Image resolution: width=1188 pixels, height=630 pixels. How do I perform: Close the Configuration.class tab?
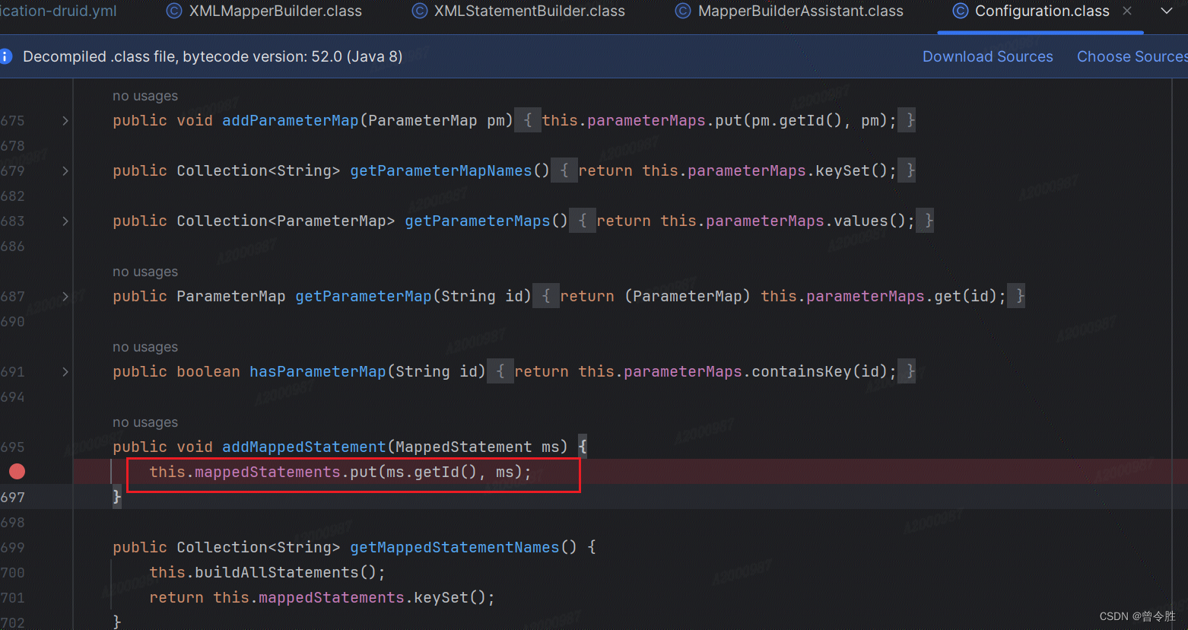point(1127,11)
